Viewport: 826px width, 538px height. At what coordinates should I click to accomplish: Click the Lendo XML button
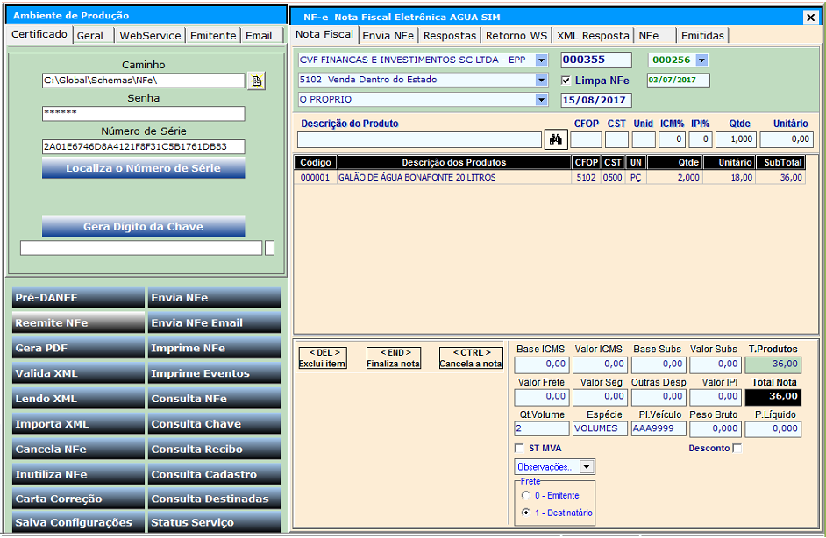[79, 399]
